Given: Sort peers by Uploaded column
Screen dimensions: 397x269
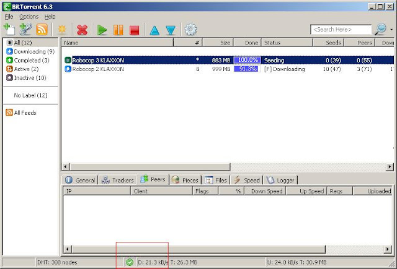Looking at the screenshot, I should click(373, 191).
